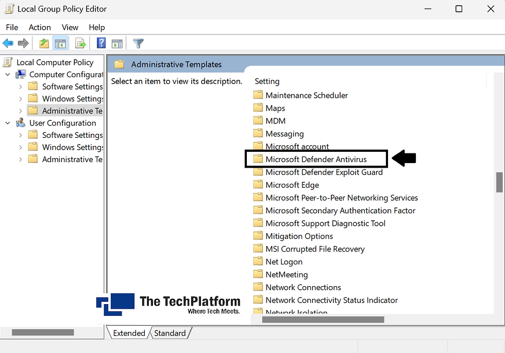Click the Net Logon folder icon
The height and width of the screenshot is (353, 505).
click(x=258, y=261)
